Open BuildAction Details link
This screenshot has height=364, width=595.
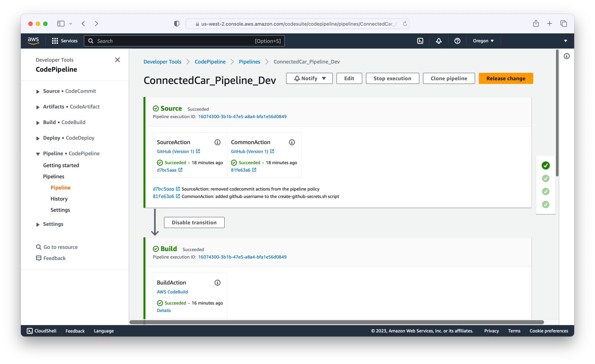tap(164, 311)
